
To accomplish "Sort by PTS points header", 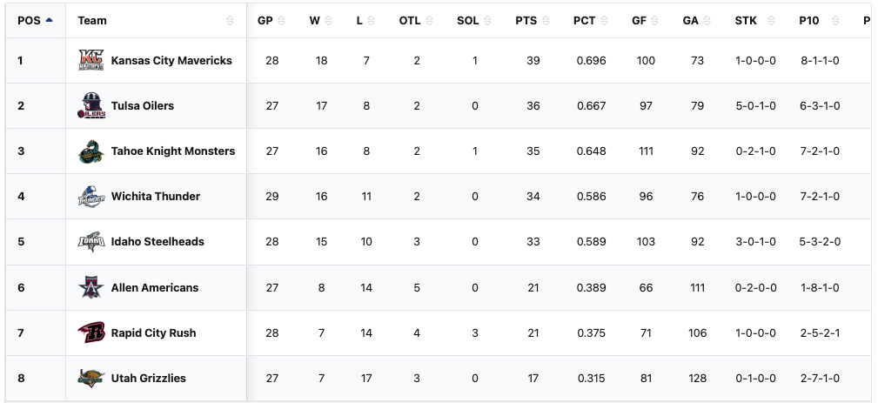I will [x=526, y=20].
